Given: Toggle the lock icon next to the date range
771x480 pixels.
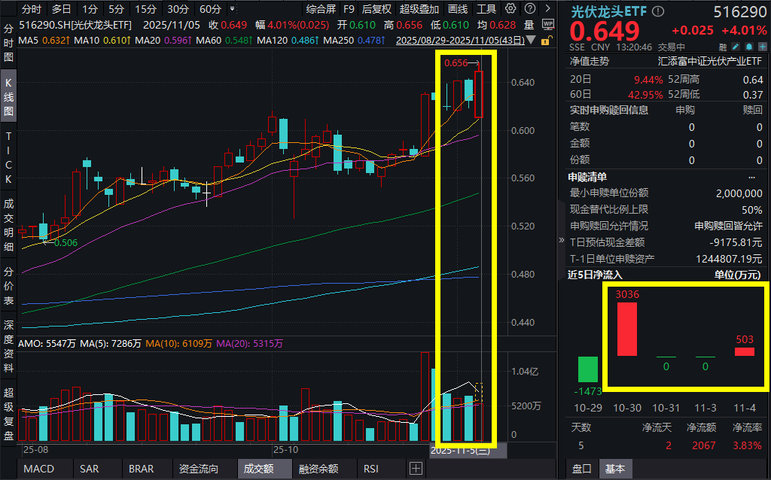Looking at the screenshot, I should pyautogui.click(x=547, y=39).
